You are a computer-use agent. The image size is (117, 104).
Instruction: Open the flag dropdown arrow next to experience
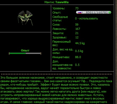tap(83, 13)
